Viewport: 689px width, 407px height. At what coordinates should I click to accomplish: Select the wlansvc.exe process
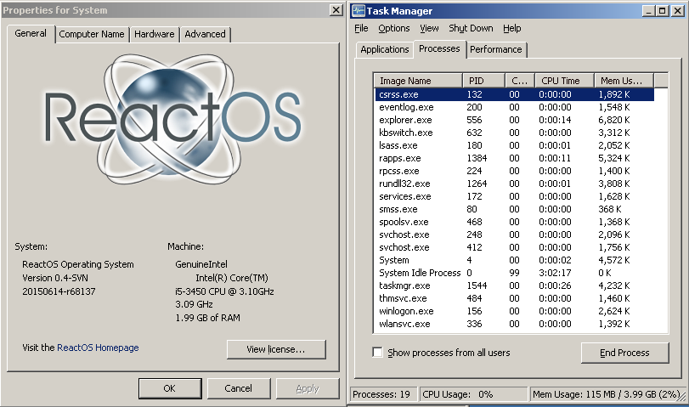[515, 324]
